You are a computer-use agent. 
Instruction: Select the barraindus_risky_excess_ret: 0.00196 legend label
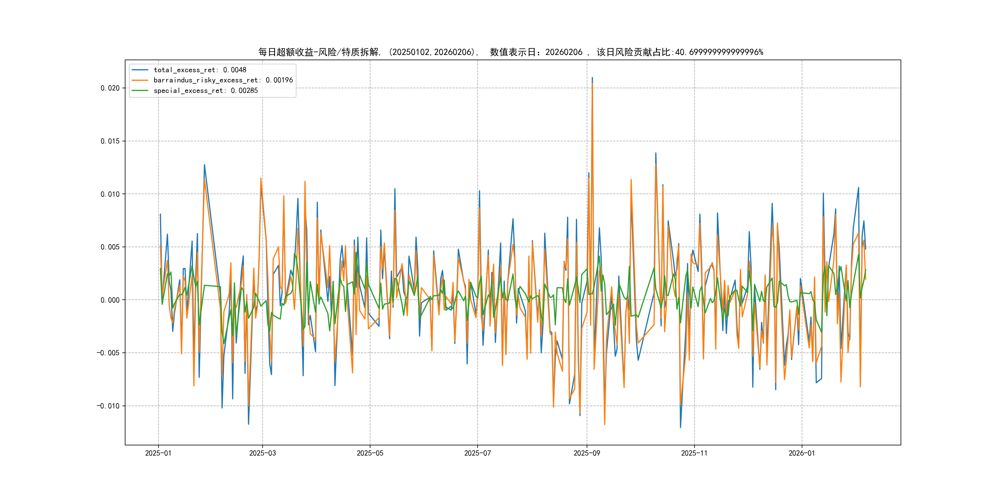(x=223, y=80)
